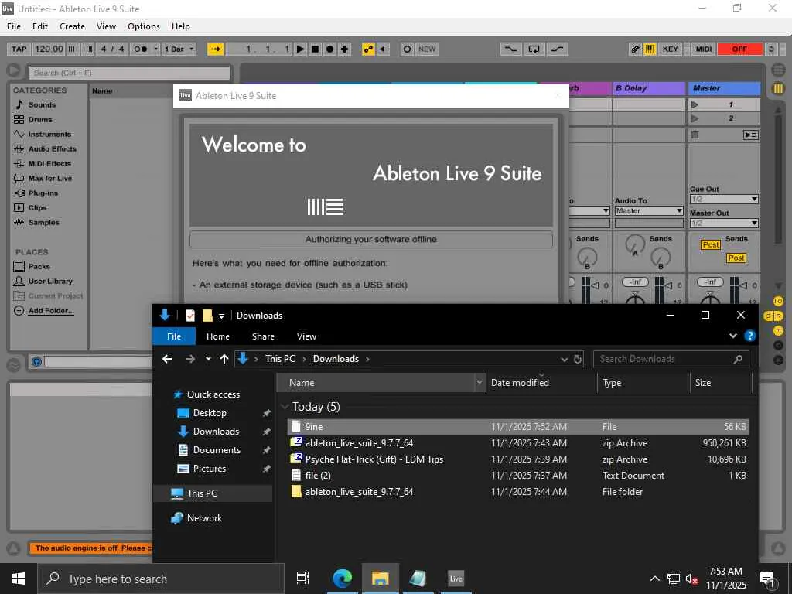Select the Max for Live category
Viewport: 792px width, 594px height.
pos(50,178)
